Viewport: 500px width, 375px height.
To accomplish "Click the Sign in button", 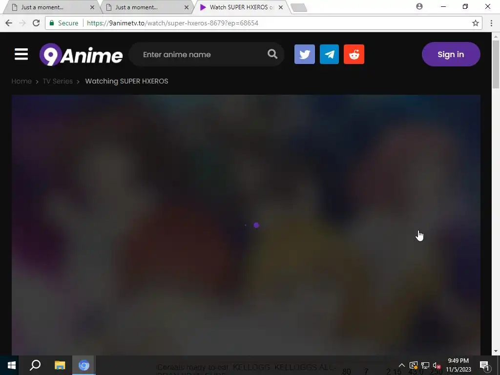I will 451,54.
